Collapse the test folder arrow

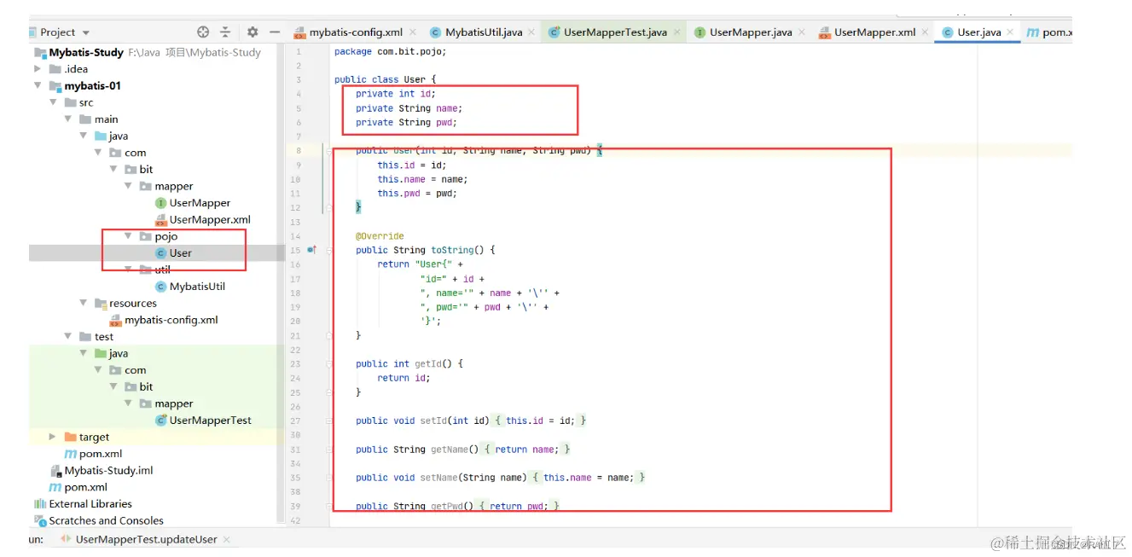pyautogui.click(x=68, y=336)
